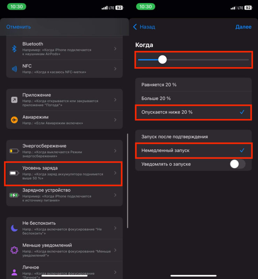This screenshot has height=279, width=258.
Task: Open the chevron next to Bluetooth
Action: point(115,49)
